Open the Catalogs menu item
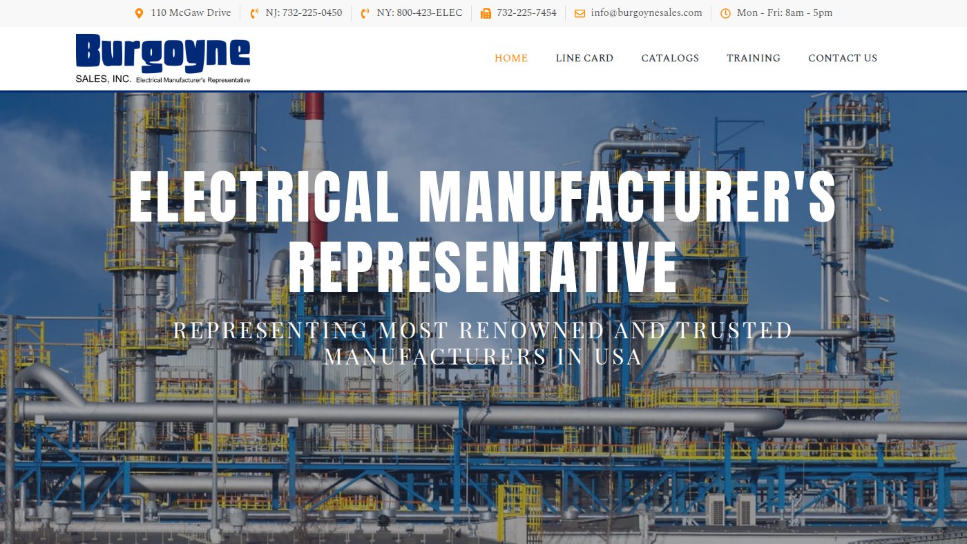 [670, 58]
